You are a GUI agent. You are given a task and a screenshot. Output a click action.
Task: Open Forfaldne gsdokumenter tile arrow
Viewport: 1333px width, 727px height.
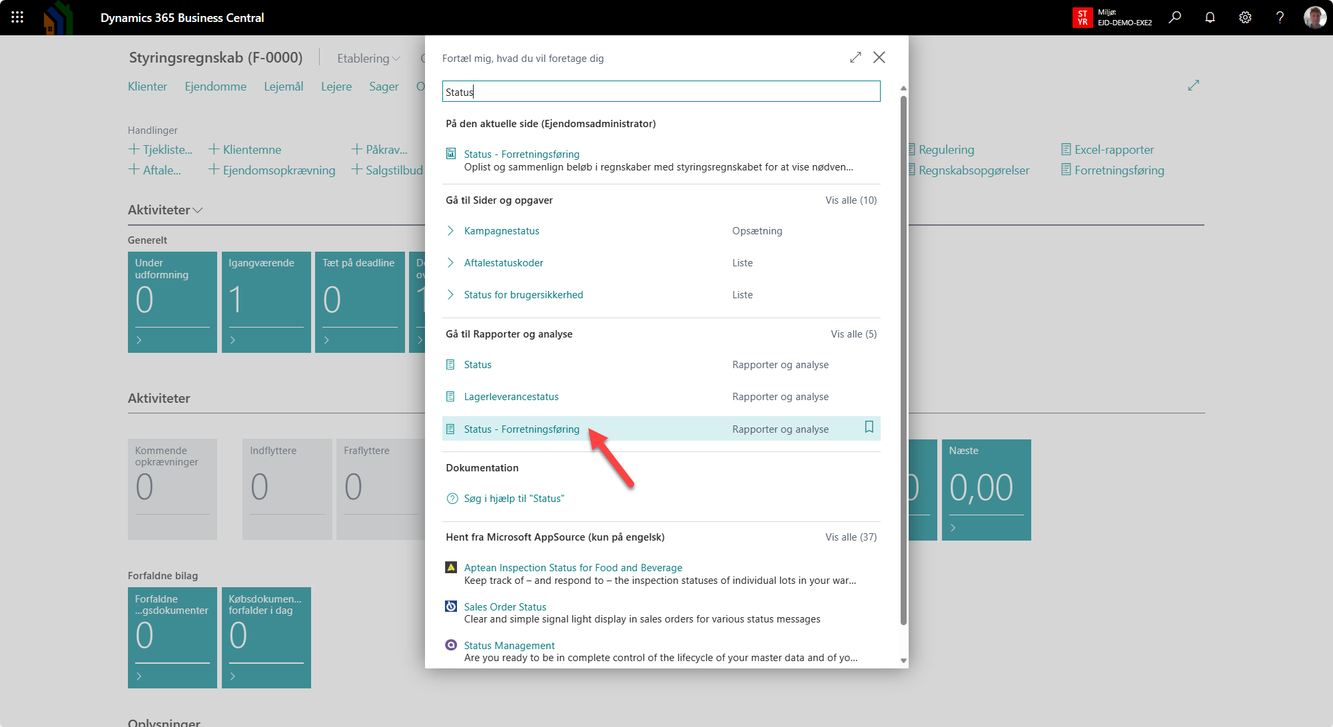click(x=139, y=676)
